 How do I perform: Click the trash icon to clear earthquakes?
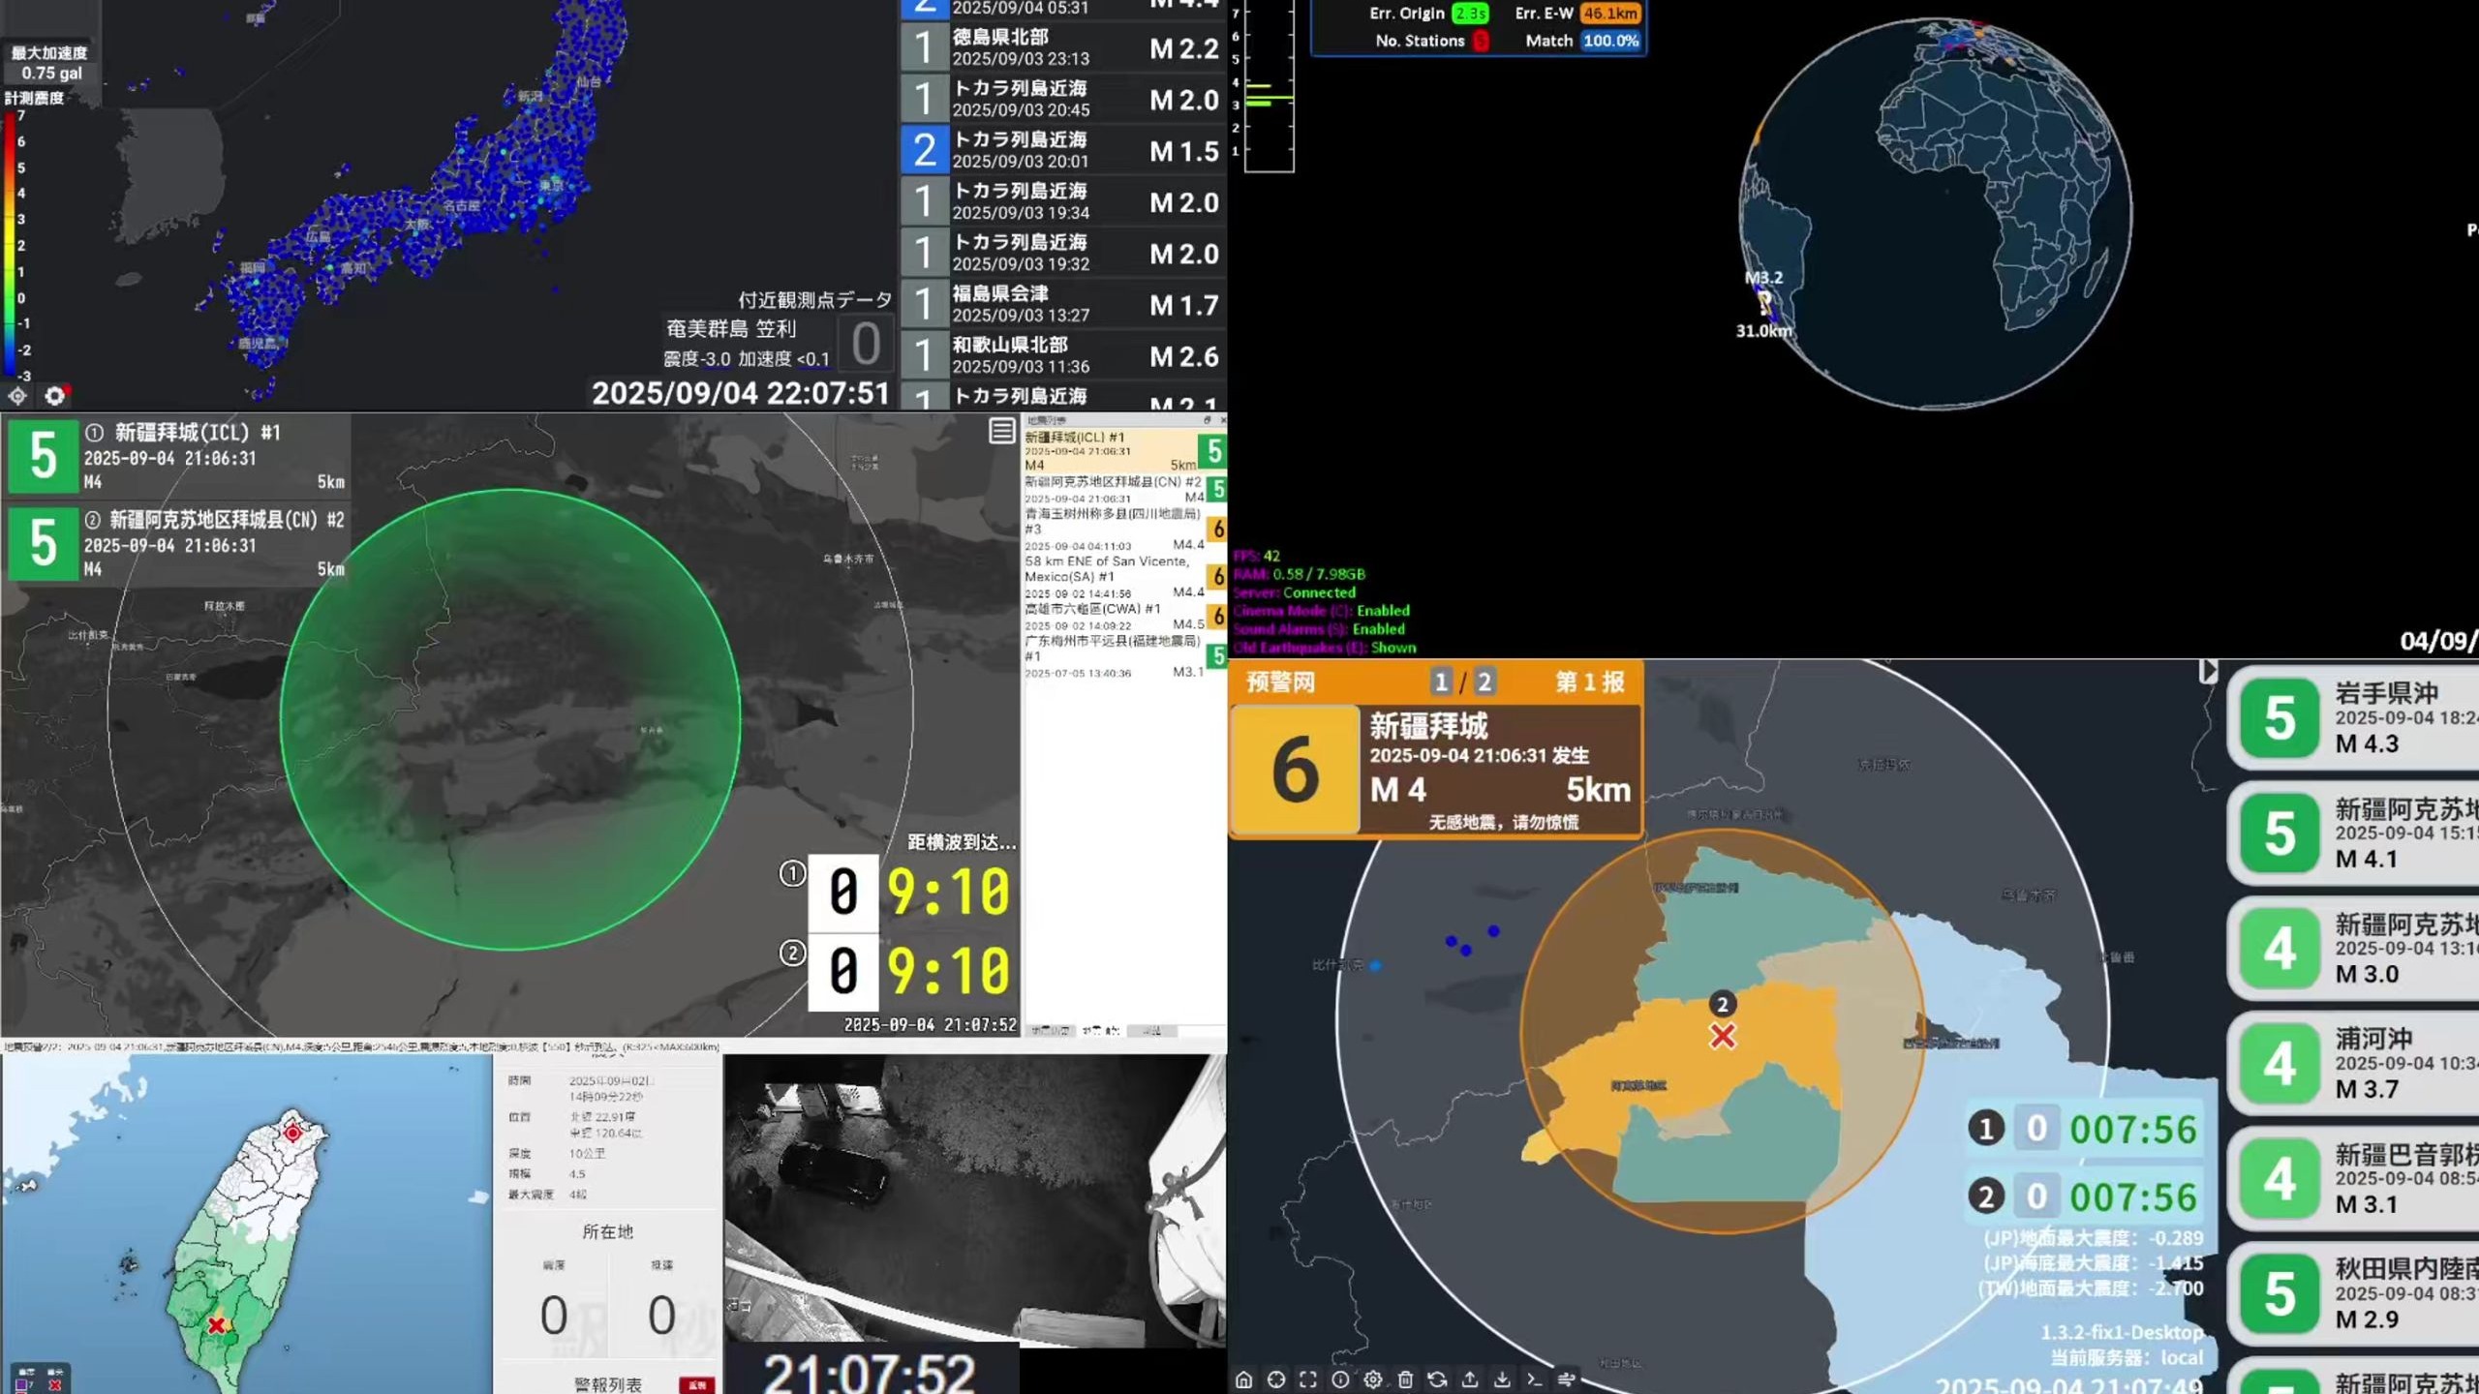[1406, 1381]
